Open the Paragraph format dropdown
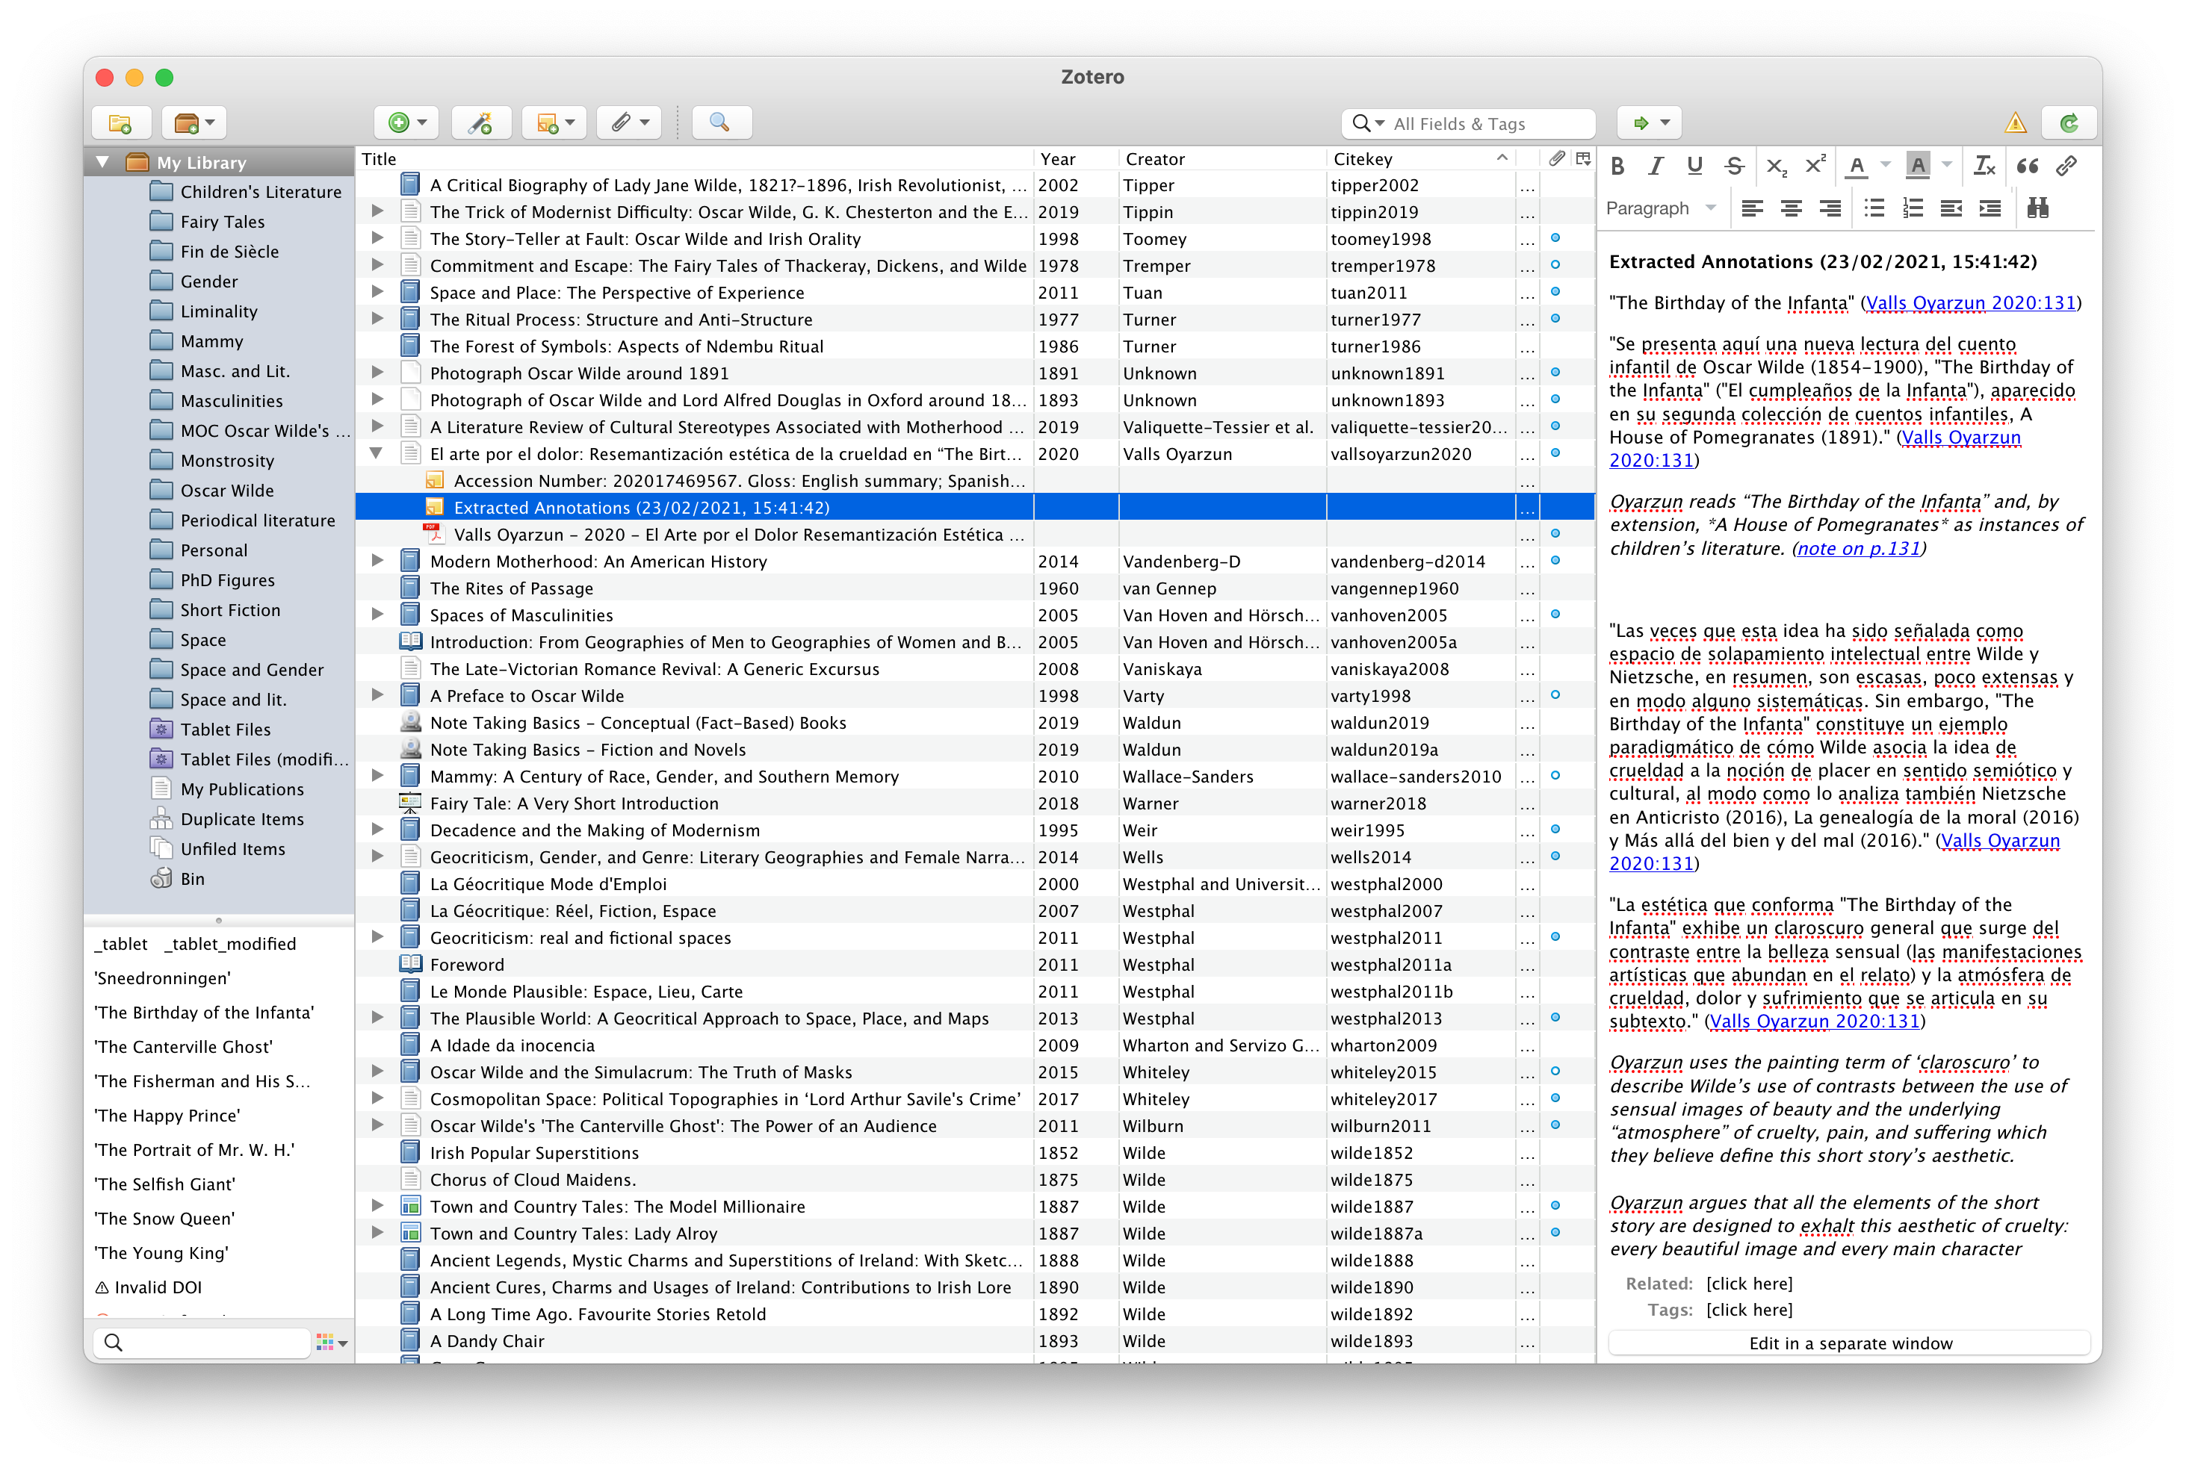The height and width of the screenshot is (1474, 2186). [1660, 208]
